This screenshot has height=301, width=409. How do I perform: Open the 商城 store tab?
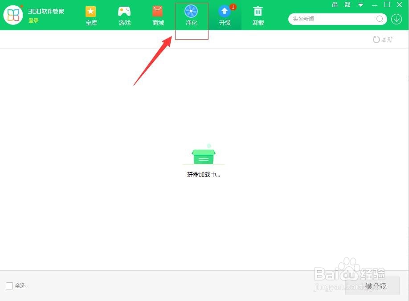coord(158,16)
